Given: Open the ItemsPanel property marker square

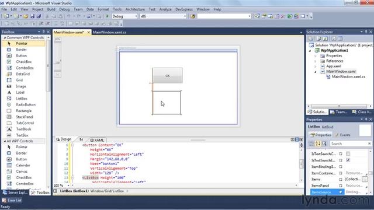Looking at the screenshot, I should [341, 185].
